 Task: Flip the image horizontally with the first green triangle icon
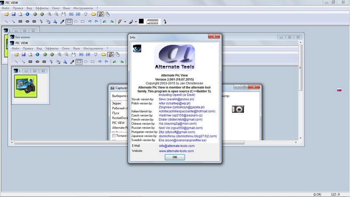[x=105, y=21]
